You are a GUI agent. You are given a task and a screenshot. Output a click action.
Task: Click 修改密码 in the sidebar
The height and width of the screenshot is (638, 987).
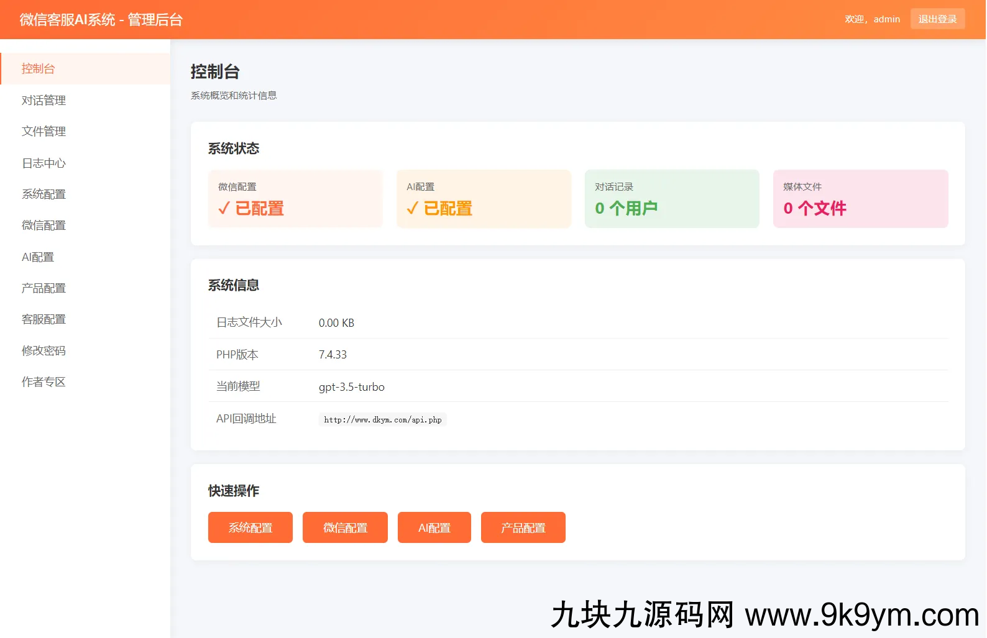tap(44, 350)
